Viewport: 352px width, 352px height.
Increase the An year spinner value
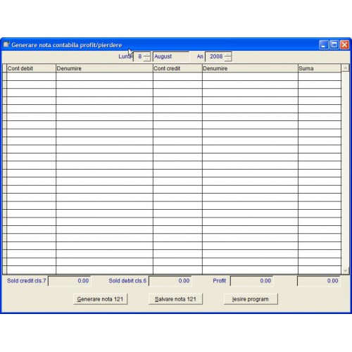[x=227, y=54]
